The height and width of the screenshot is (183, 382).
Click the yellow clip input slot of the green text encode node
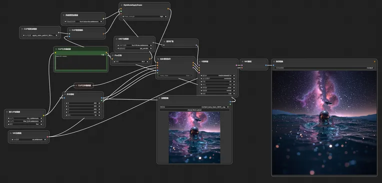tap(55, 53)
